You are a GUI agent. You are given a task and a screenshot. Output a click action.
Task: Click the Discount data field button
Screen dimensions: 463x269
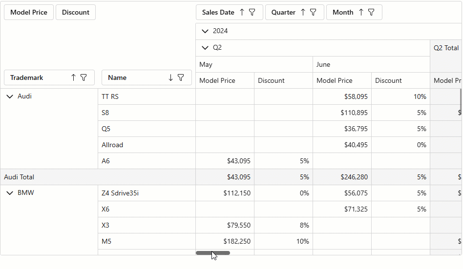point(76,12)
